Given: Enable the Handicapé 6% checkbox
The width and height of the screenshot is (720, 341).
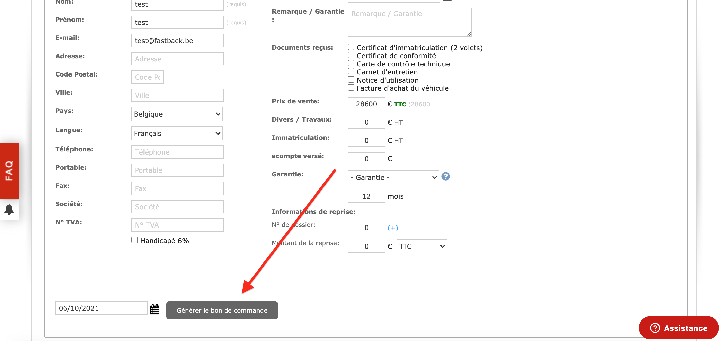Looking at the screenshot, I should (135, 240).
